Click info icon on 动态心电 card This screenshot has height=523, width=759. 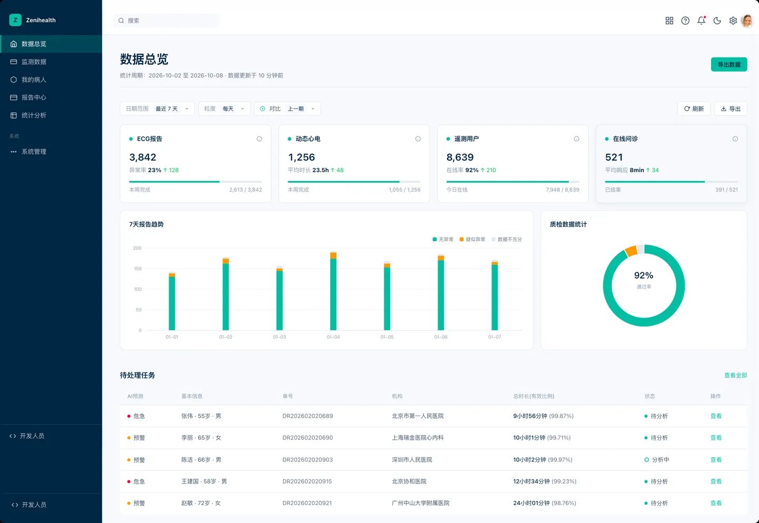tap(418, 139)
